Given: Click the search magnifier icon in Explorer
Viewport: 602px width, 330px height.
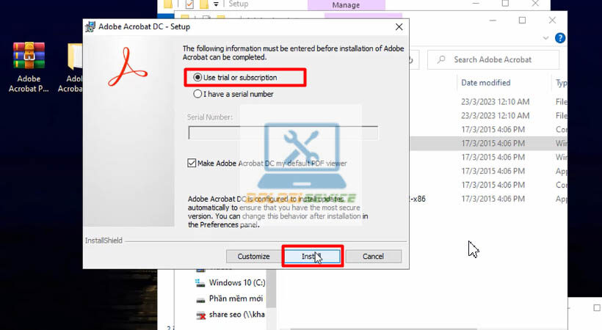Looking at the screenshot, I should [441, 59].
